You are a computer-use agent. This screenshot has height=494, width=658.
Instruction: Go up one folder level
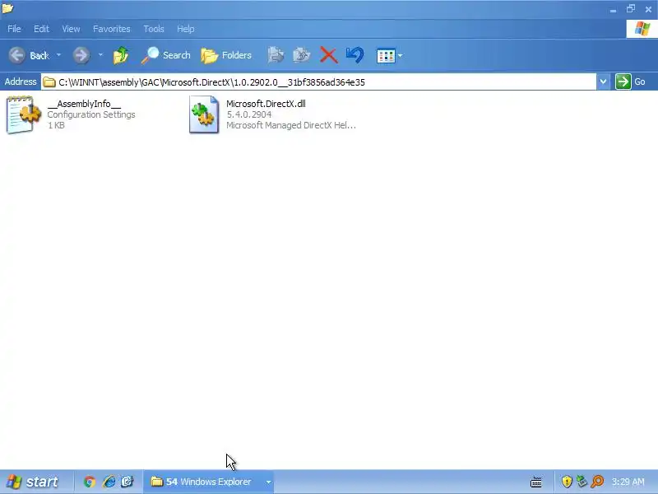pyautogui.click(x=121, y=55)
